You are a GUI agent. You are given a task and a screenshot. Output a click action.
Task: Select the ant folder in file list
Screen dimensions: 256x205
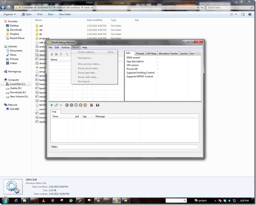[41, 26]
